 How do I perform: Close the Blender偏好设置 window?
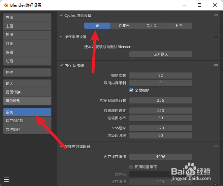click(x=215, y=5)
